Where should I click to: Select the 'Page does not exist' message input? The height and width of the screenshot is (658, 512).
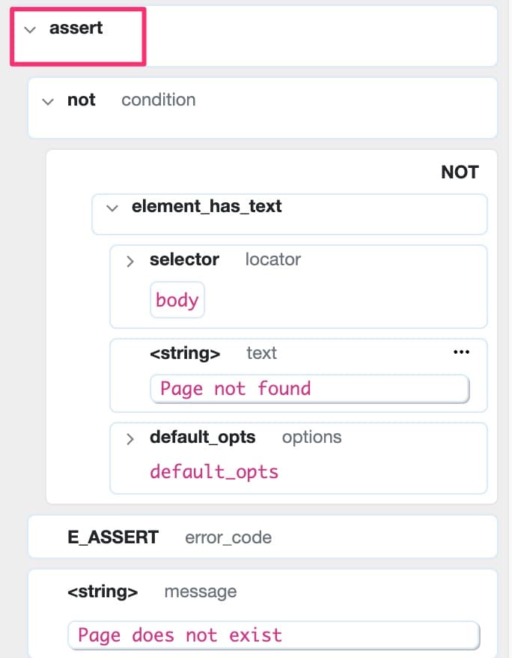click(x=276, y=635)
